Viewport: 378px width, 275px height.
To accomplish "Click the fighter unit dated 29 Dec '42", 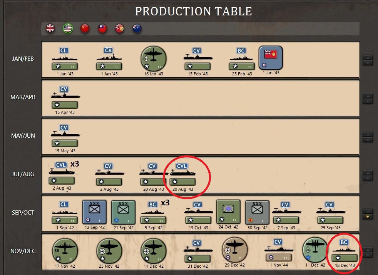I will pyautogui.click(x=235, y=250).
